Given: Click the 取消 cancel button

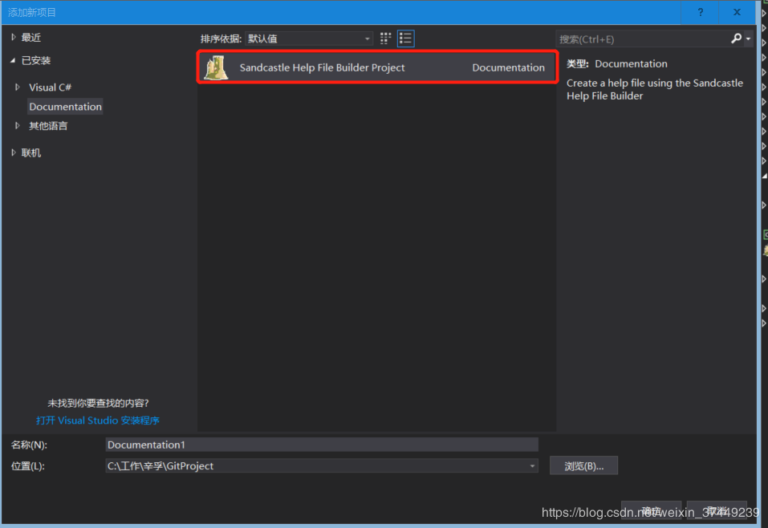Looking at the screenshot, I should (717, 511).
